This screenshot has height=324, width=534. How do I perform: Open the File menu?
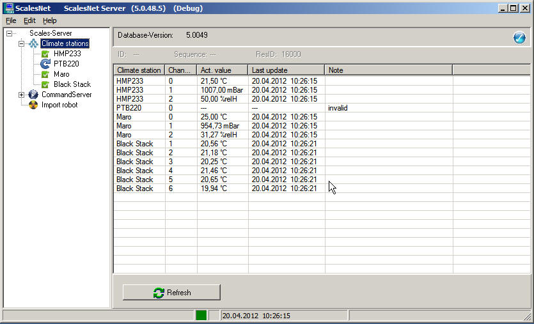tap(11, 20)
